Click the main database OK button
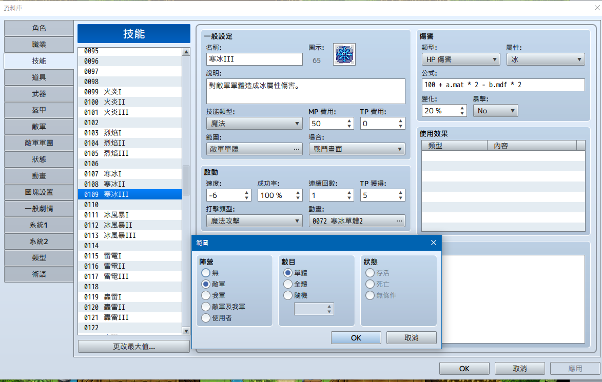Image resolution: width=602 pixels, height=382 pixels. (x=464, y=368)
